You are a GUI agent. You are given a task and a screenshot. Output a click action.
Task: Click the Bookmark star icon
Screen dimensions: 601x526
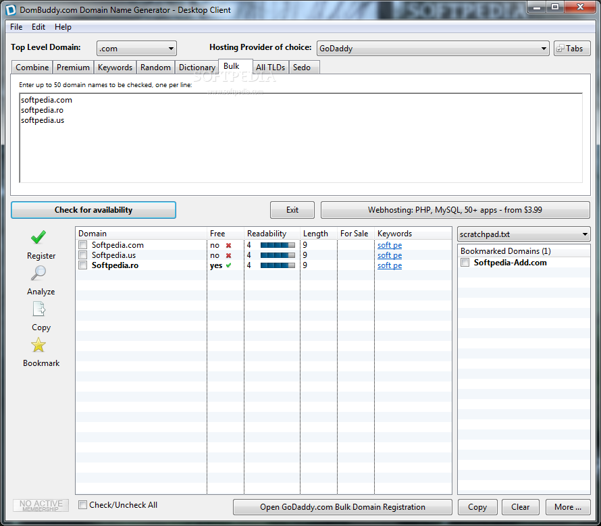[38, 345]
